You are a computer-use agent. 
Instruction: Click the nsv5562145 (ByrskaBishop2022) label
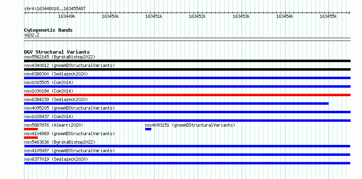(x=60, y=57)
